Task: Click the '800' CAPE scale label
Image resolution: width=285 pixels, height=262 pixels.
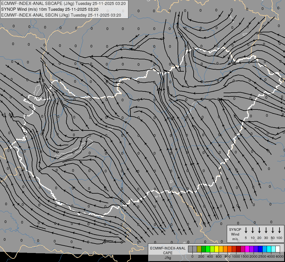Action: pos(227,256)
